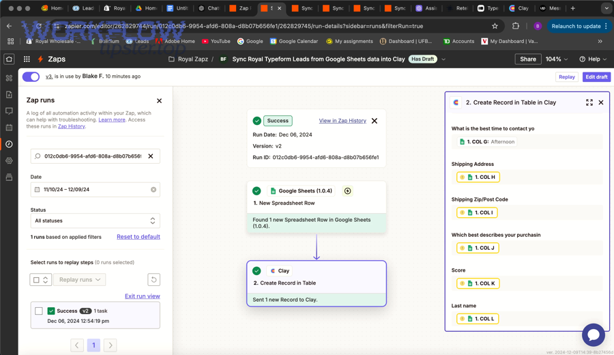Open the chat support bubble
This screenshot has height=355, width=614.
(x=593, y=335)
